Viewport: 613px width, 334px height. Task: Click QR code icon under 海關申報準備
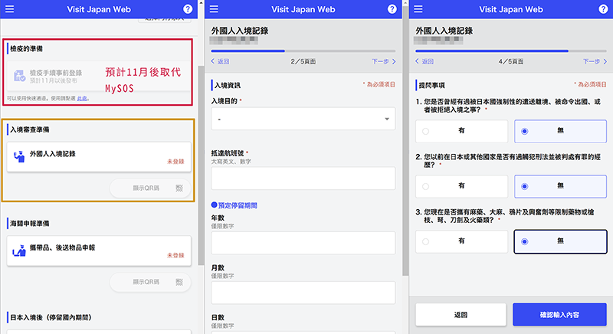(179, 282)
